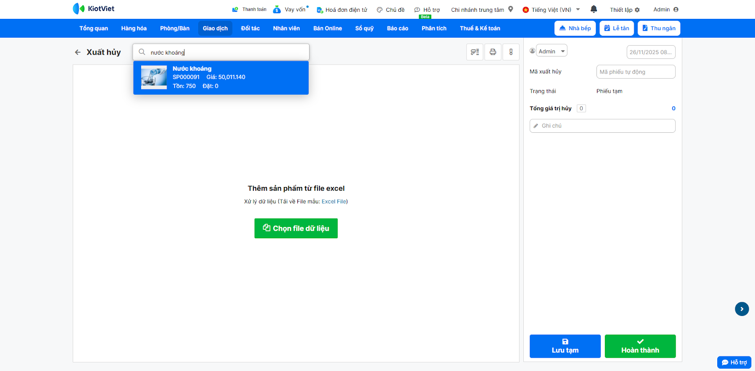The width and height of the screenshot is (755, 371).
Task: Click the Mã phiếu tự động field
Action: pyautogui.click(x=636, y=72)
